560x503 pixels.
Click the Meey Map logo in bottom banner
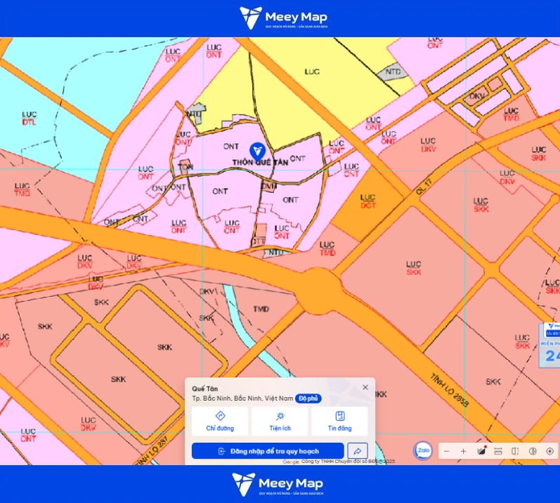[x=278, y=484]
